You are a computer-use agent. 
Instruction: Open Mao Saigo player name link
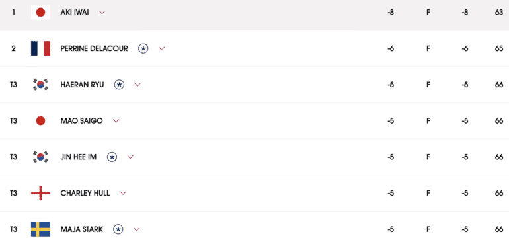click(81, 121)
